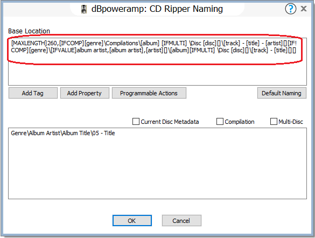Click the 'Base Location' label
Screen dimensions: 315x238
pos(29,31)
